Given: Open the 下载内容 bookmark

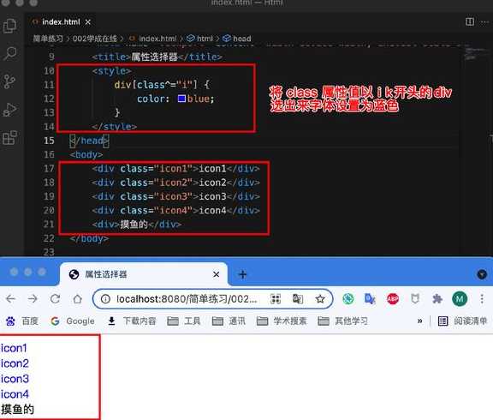Looking at the screenshot, I should [x=132, y=321].
